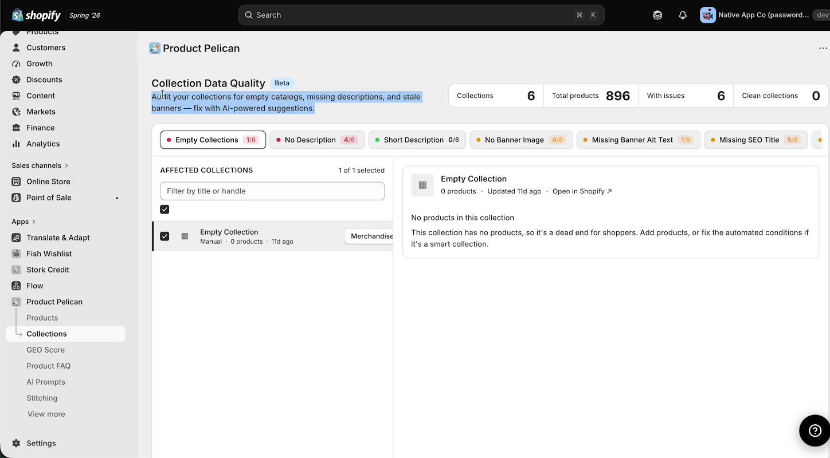This screenshot has width=830, height=458.
Task: Click the Translate & Adapt app icon
Action: [16, 238]
